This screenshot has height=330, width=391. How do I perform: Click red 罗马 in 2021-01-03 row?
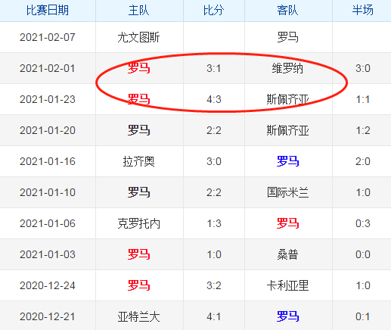139,254
